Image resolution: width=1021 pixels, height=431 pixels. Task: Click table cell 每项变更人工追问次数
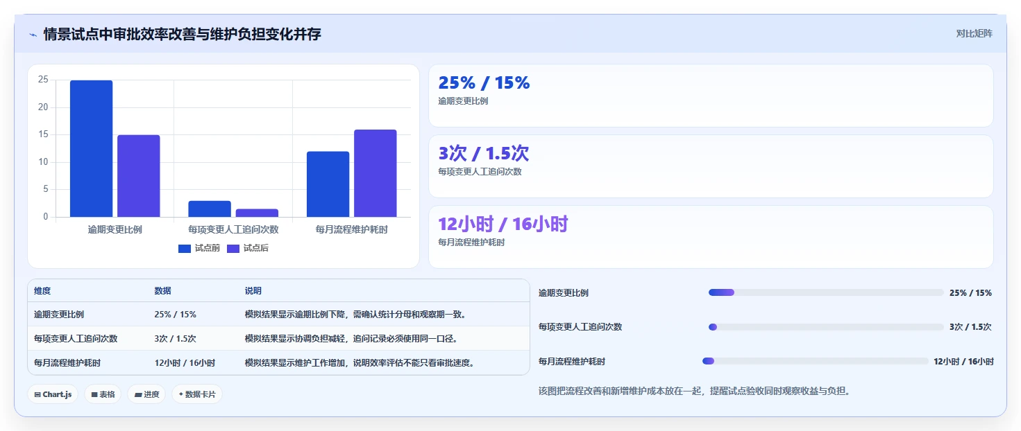click(76, 339)
